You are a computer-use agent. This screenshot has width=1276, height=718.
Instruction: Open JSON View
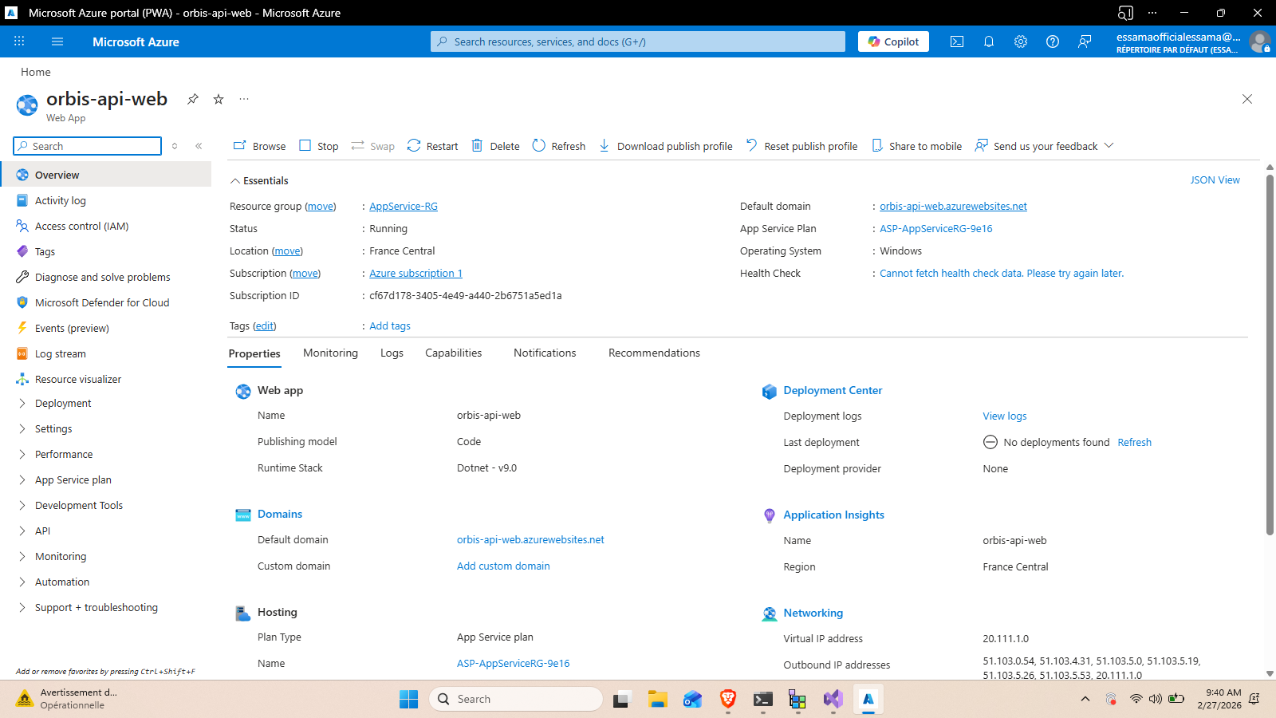[x=1215, y=180]
